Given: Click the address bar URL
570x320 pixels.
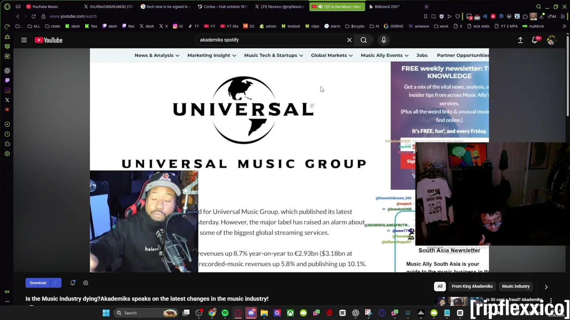Looking at the screenshot, I should 73,16.
